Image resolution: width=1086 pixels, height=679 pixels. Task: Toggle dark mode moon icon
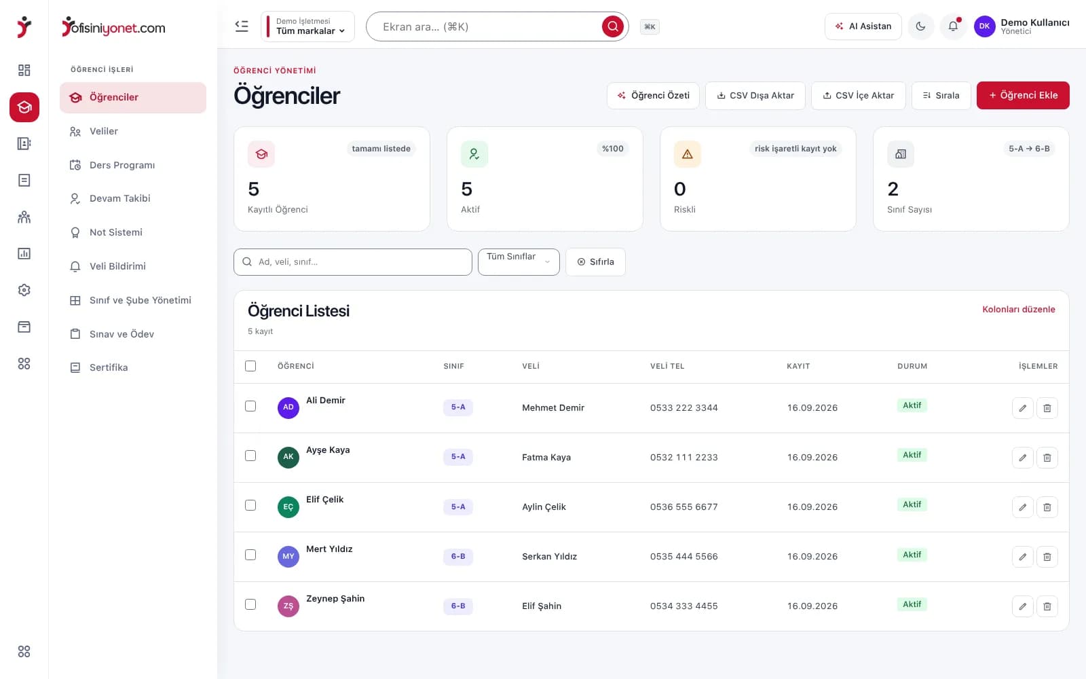[920, 26]
